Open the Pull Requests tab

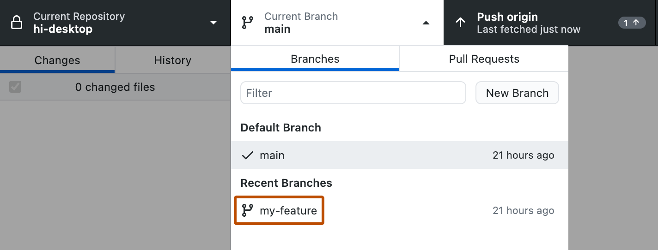pos(484,59)
